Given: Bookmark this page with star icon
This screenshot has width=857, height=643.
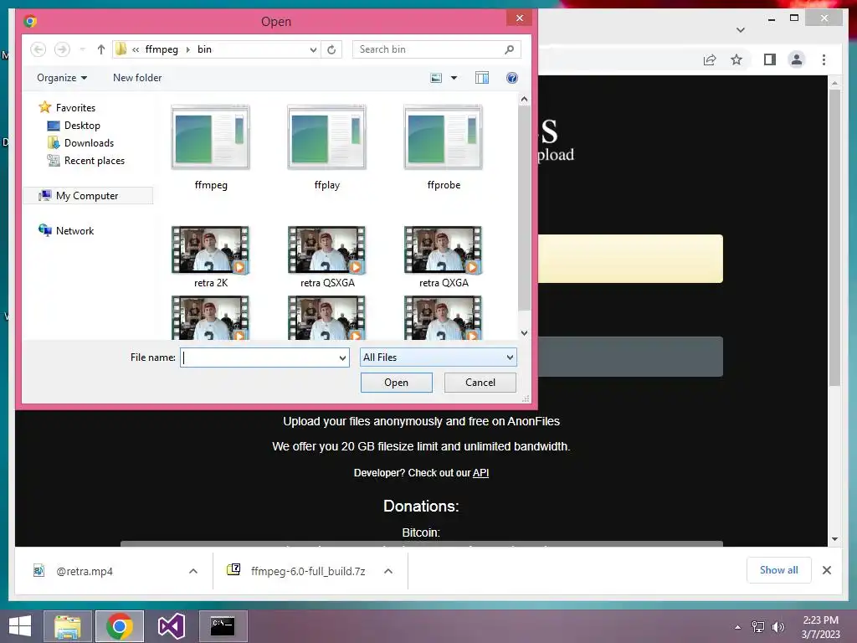Looking at the screenshot, I should click(736, 59).
